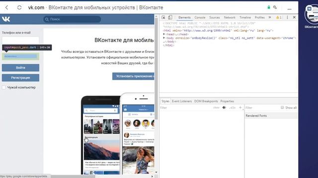This screenshot has width=318, height=178.
Task: Add a new style rule with the plus icon
Action: 240,108
